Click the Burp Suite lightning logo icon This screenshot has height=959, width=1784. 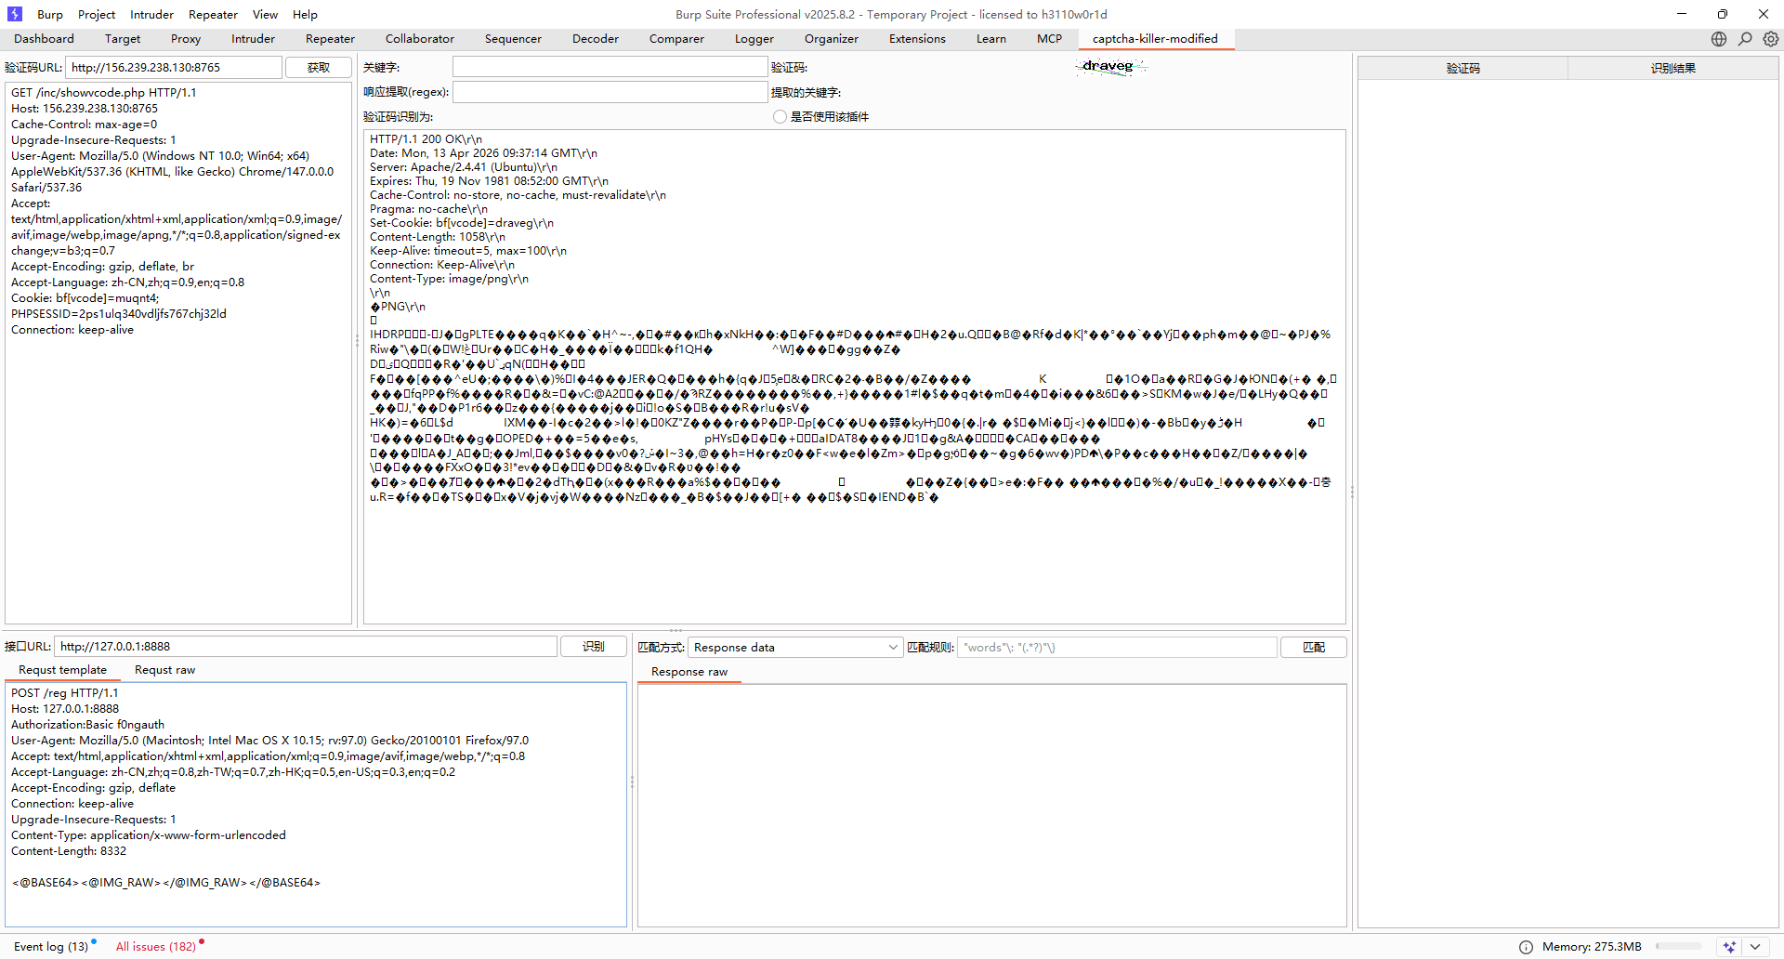point(15,14)
